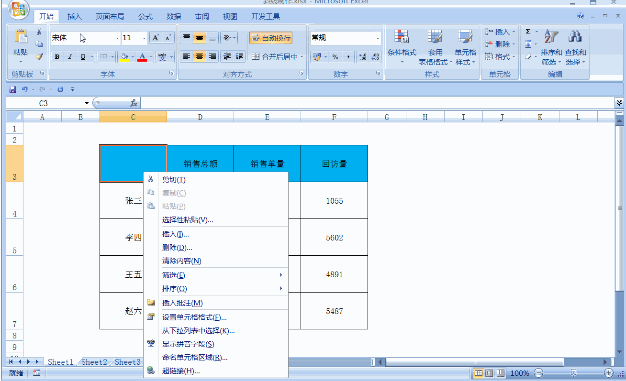626x381 pixels.
Task: Increase decimal places
Action: tap(363, 57)
